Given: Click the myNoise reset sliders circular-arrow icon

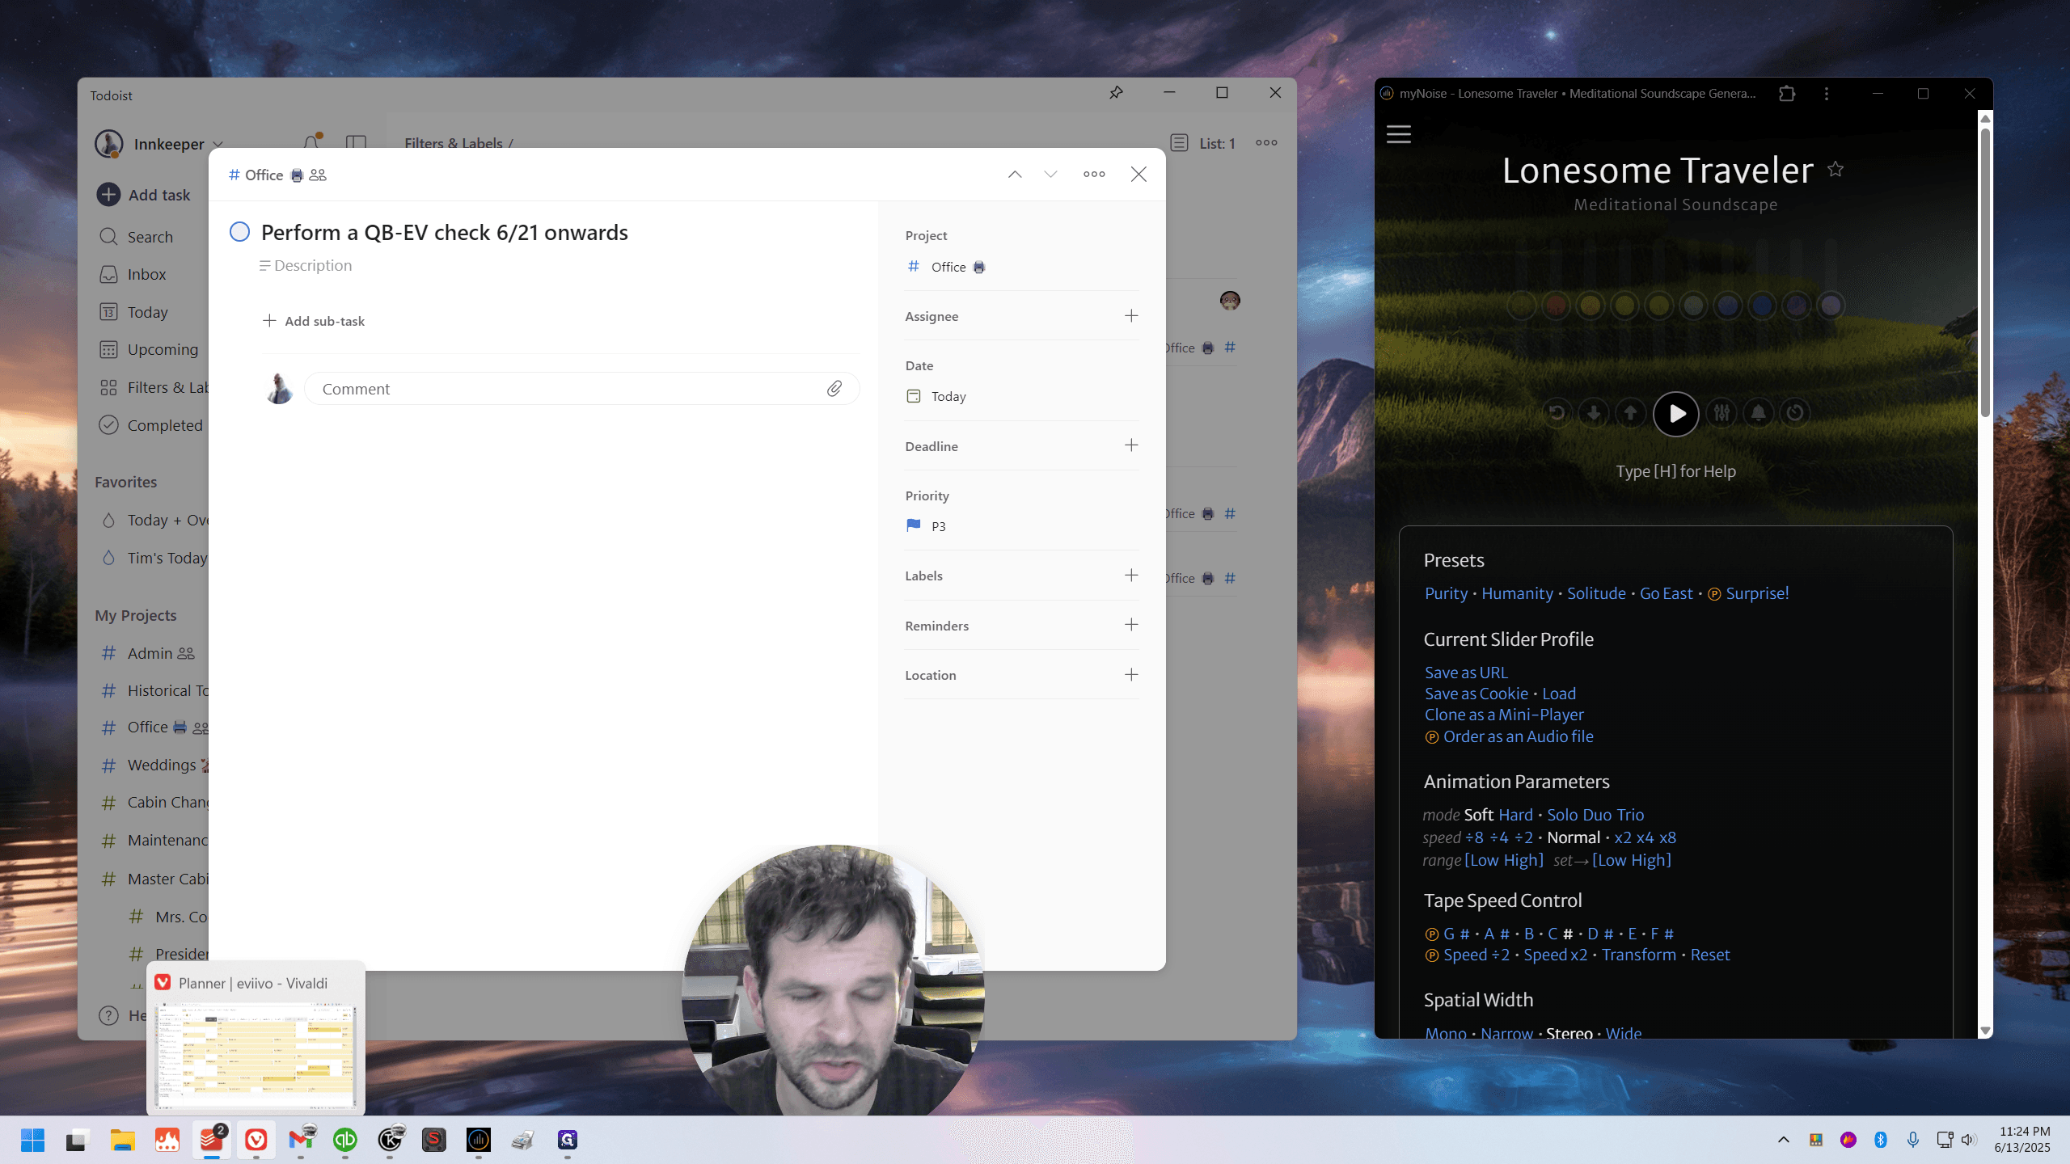Looking at the screenshot, I should (1557, 413).
